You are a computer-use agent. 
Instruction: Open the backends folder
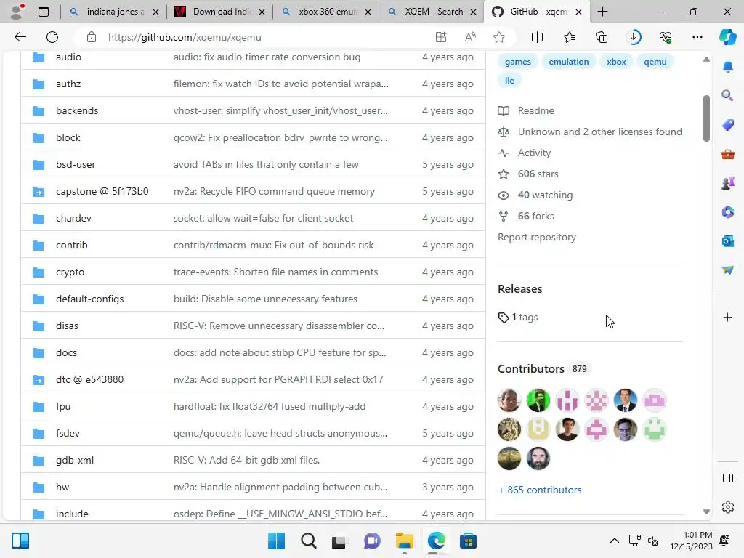[x=77, y=110]
